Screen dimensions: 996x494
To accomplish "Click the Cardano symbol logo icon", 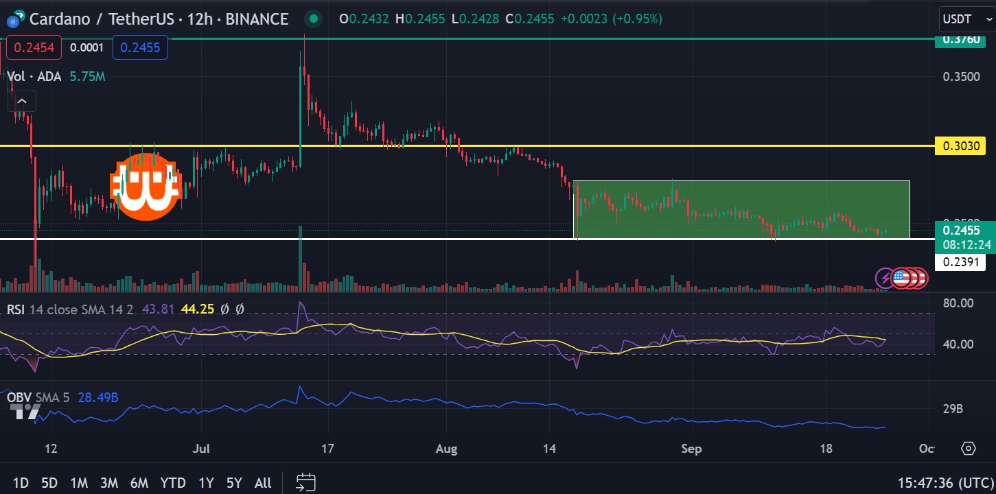I will pyautogui.click(x=14, y=19).
